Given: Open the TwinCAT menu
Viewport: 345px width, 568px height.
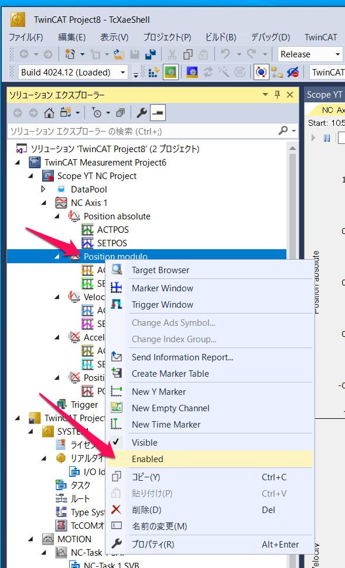Looking at the screenshot, I should (x=321, y=37).
